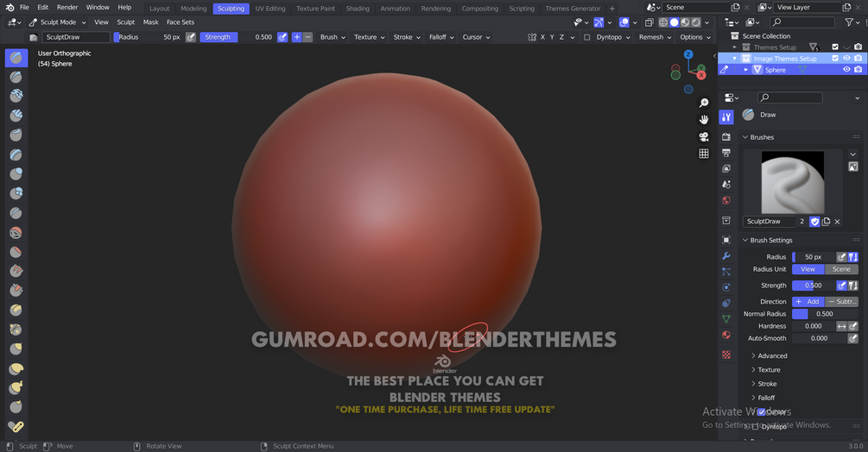Screen dimensions: 868x452
Task: Set Radius Unit to Scene
Action: 841,269
